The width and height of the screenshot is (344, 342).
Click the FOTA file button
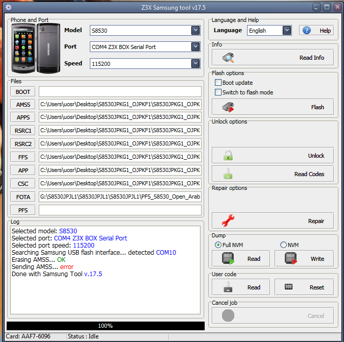coord(23,197)
